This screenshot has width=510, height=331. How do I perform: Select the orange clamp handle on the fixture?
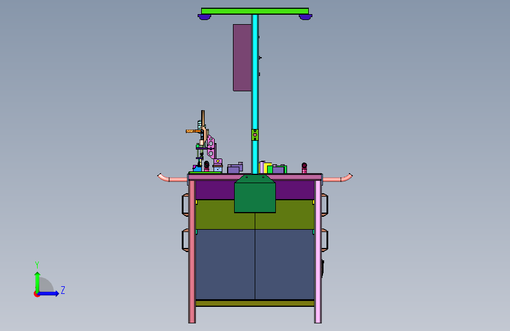(193, 131)
